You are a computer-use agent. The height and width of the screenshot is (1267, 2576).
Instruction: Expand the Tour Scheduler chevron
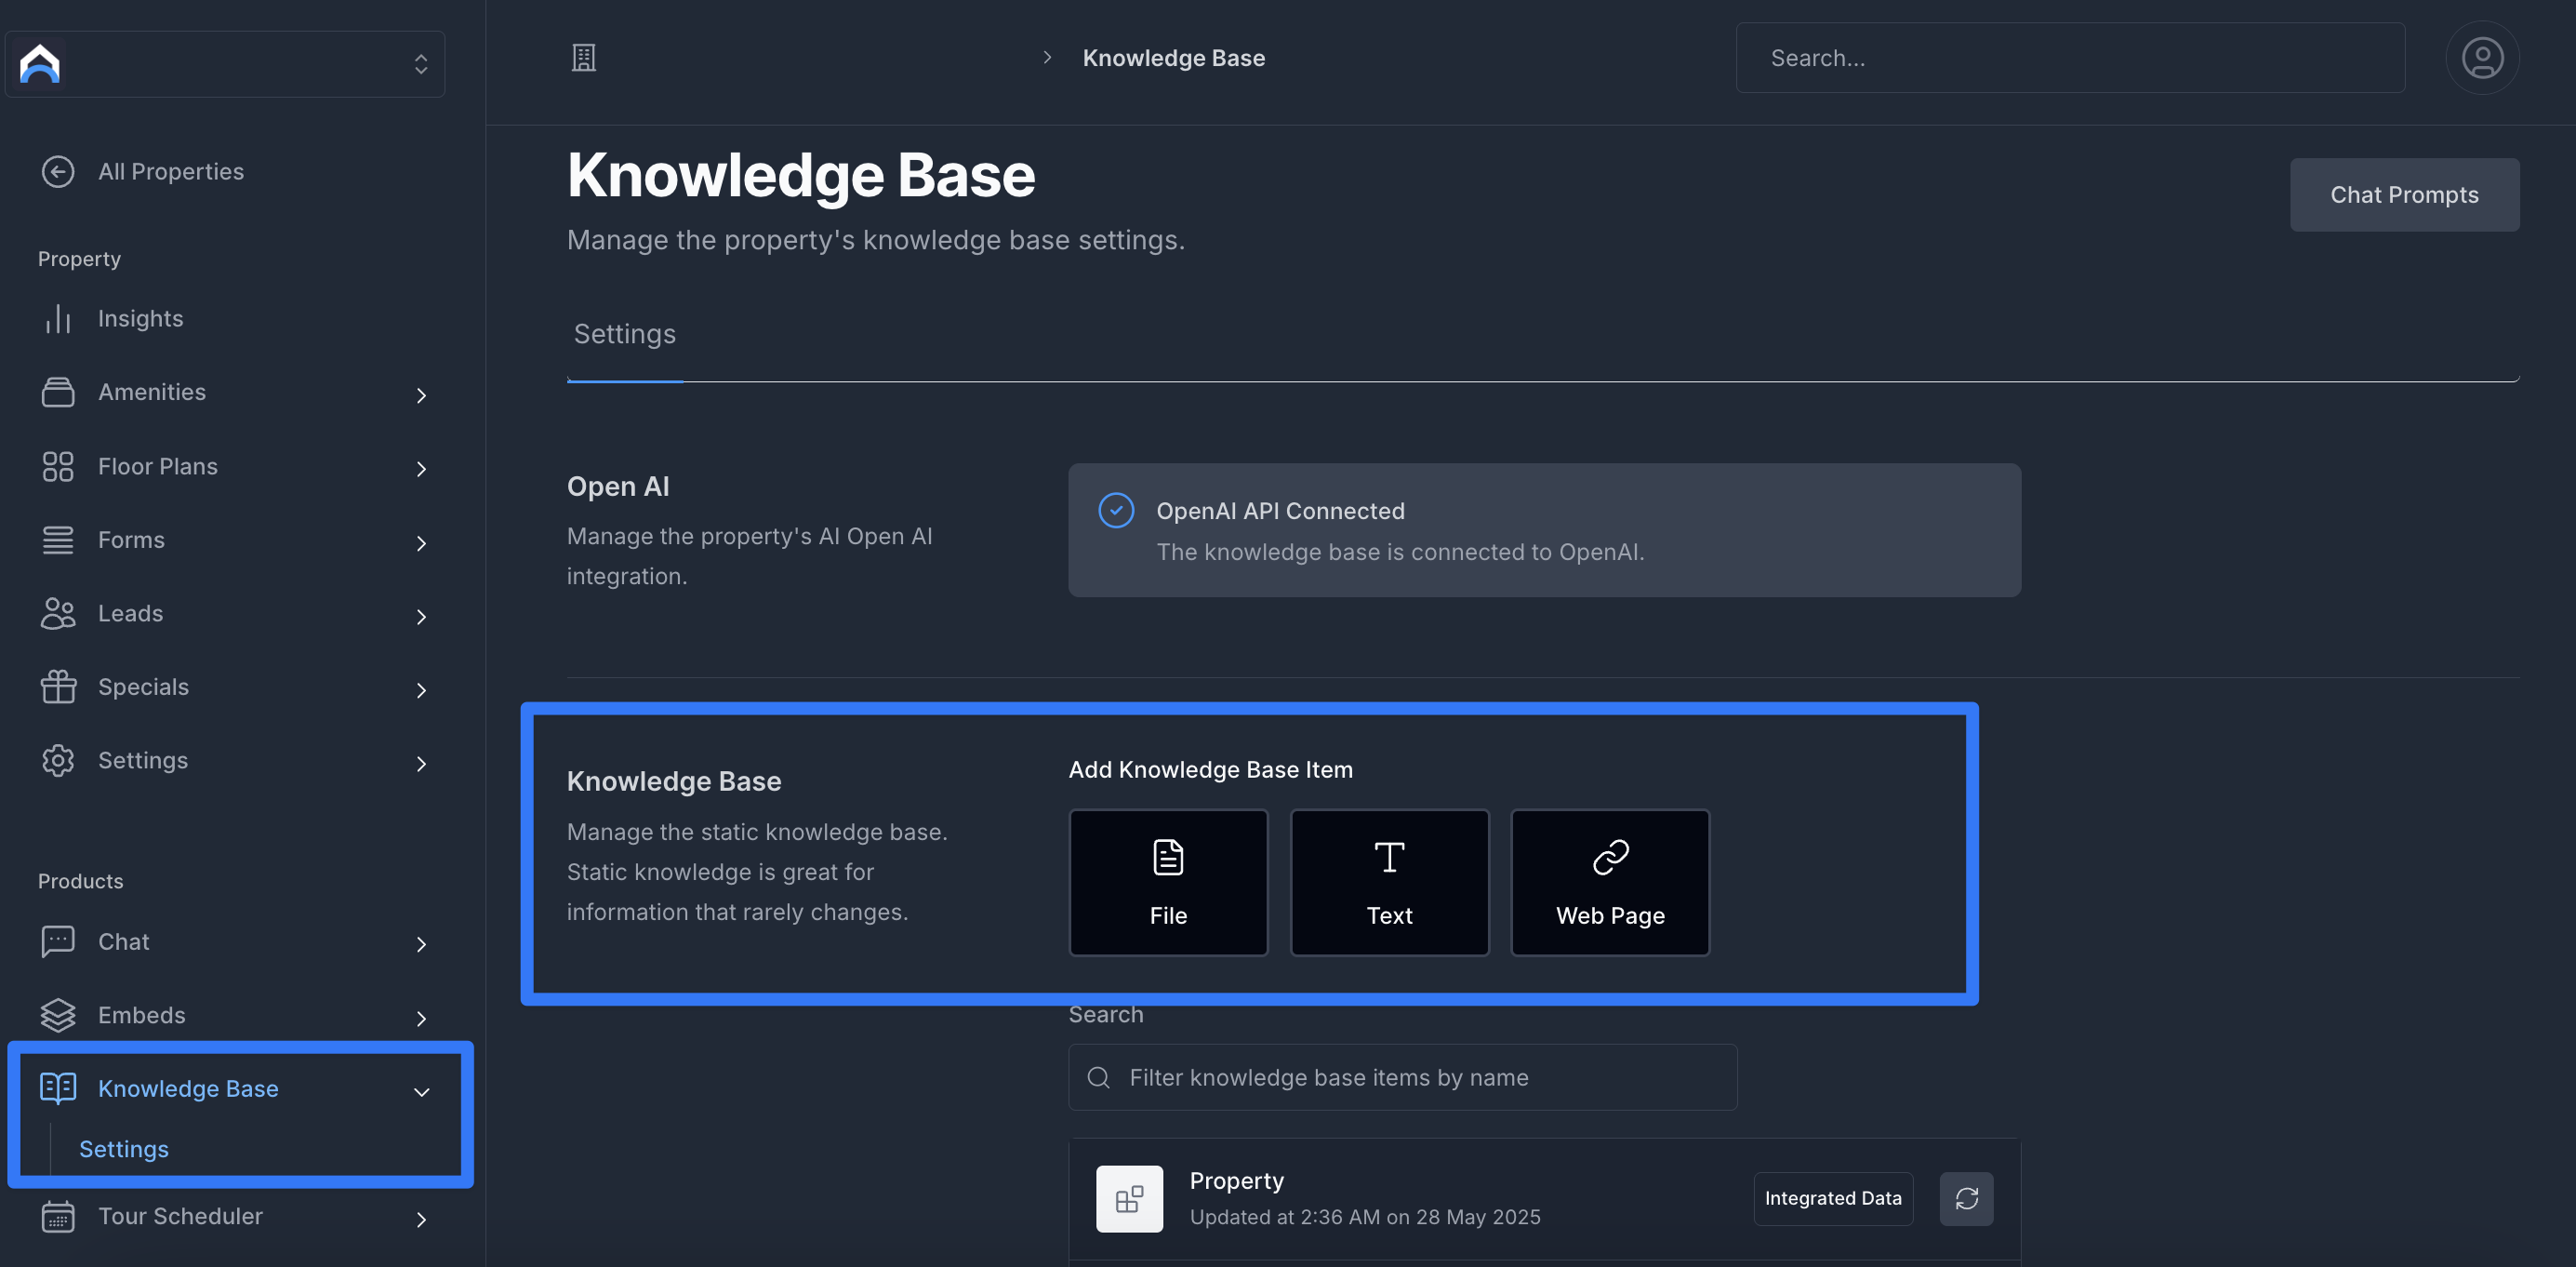point(421,1219)
